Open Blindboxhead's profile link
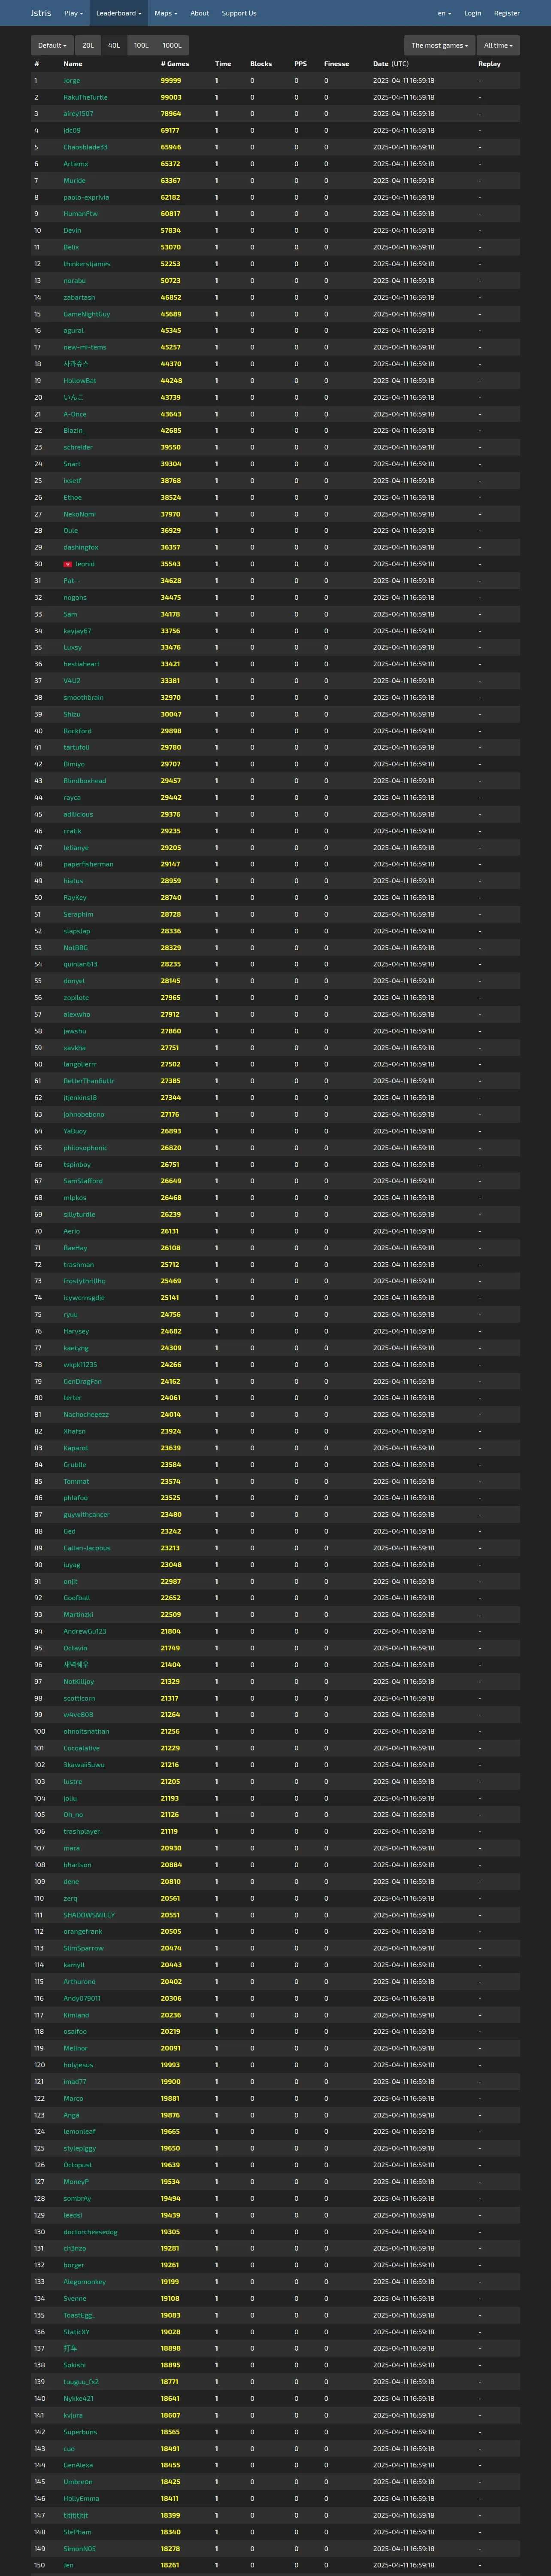Image resolution: width=551 pixels, height=2576 pixels. point(84,781)
